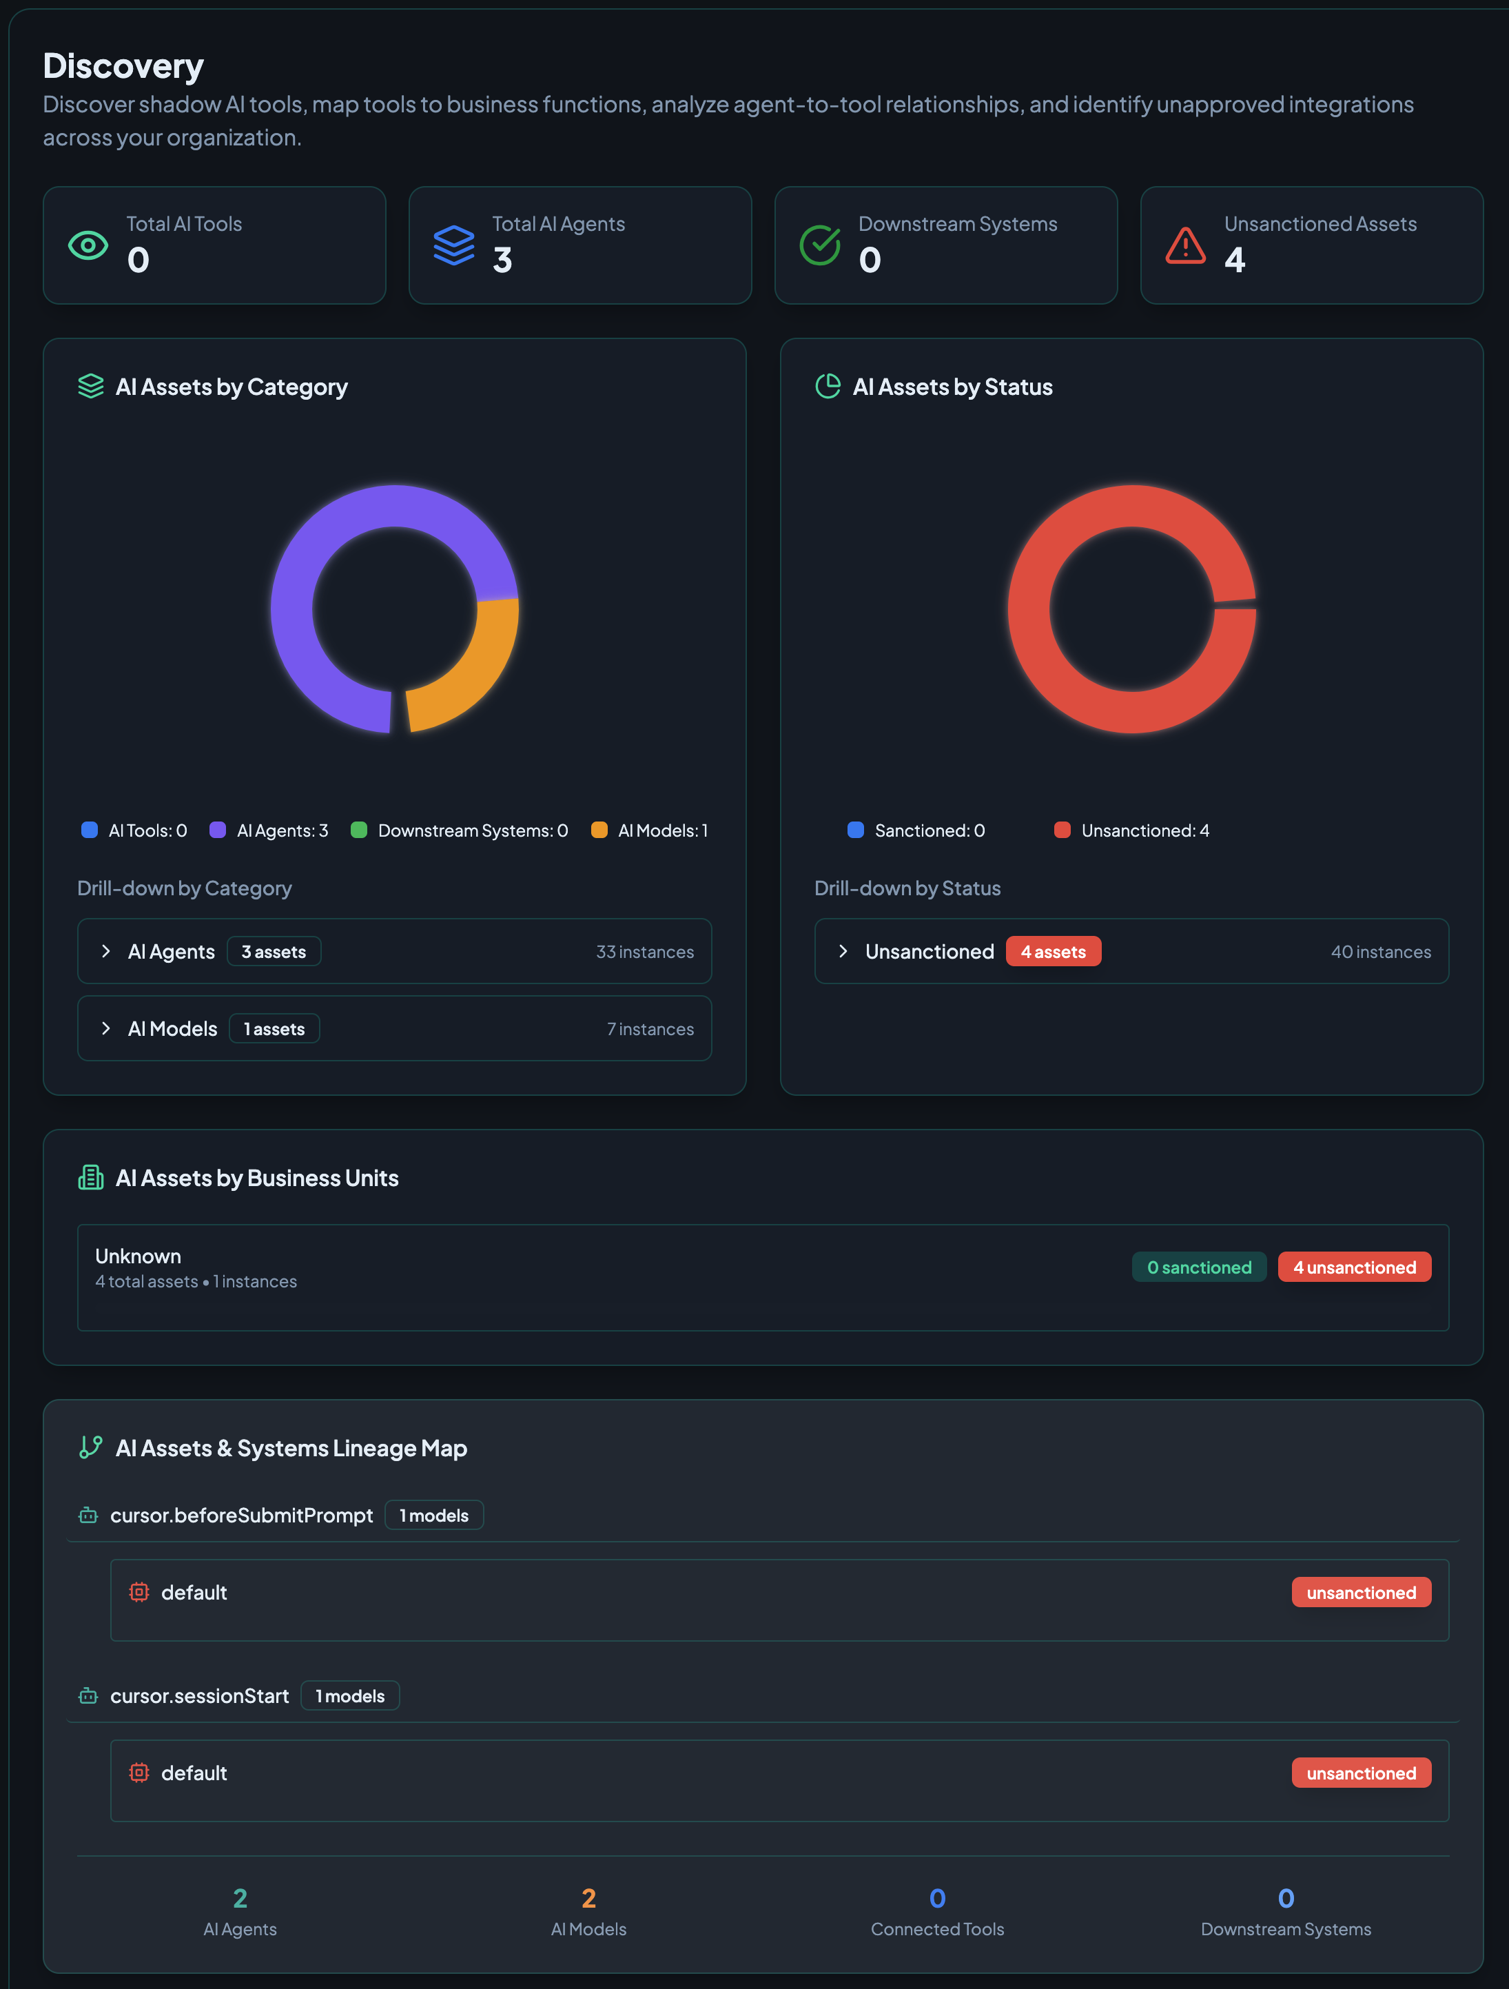Click the building icon beside AI Assets by Business Units

(x=91, y=1178)
